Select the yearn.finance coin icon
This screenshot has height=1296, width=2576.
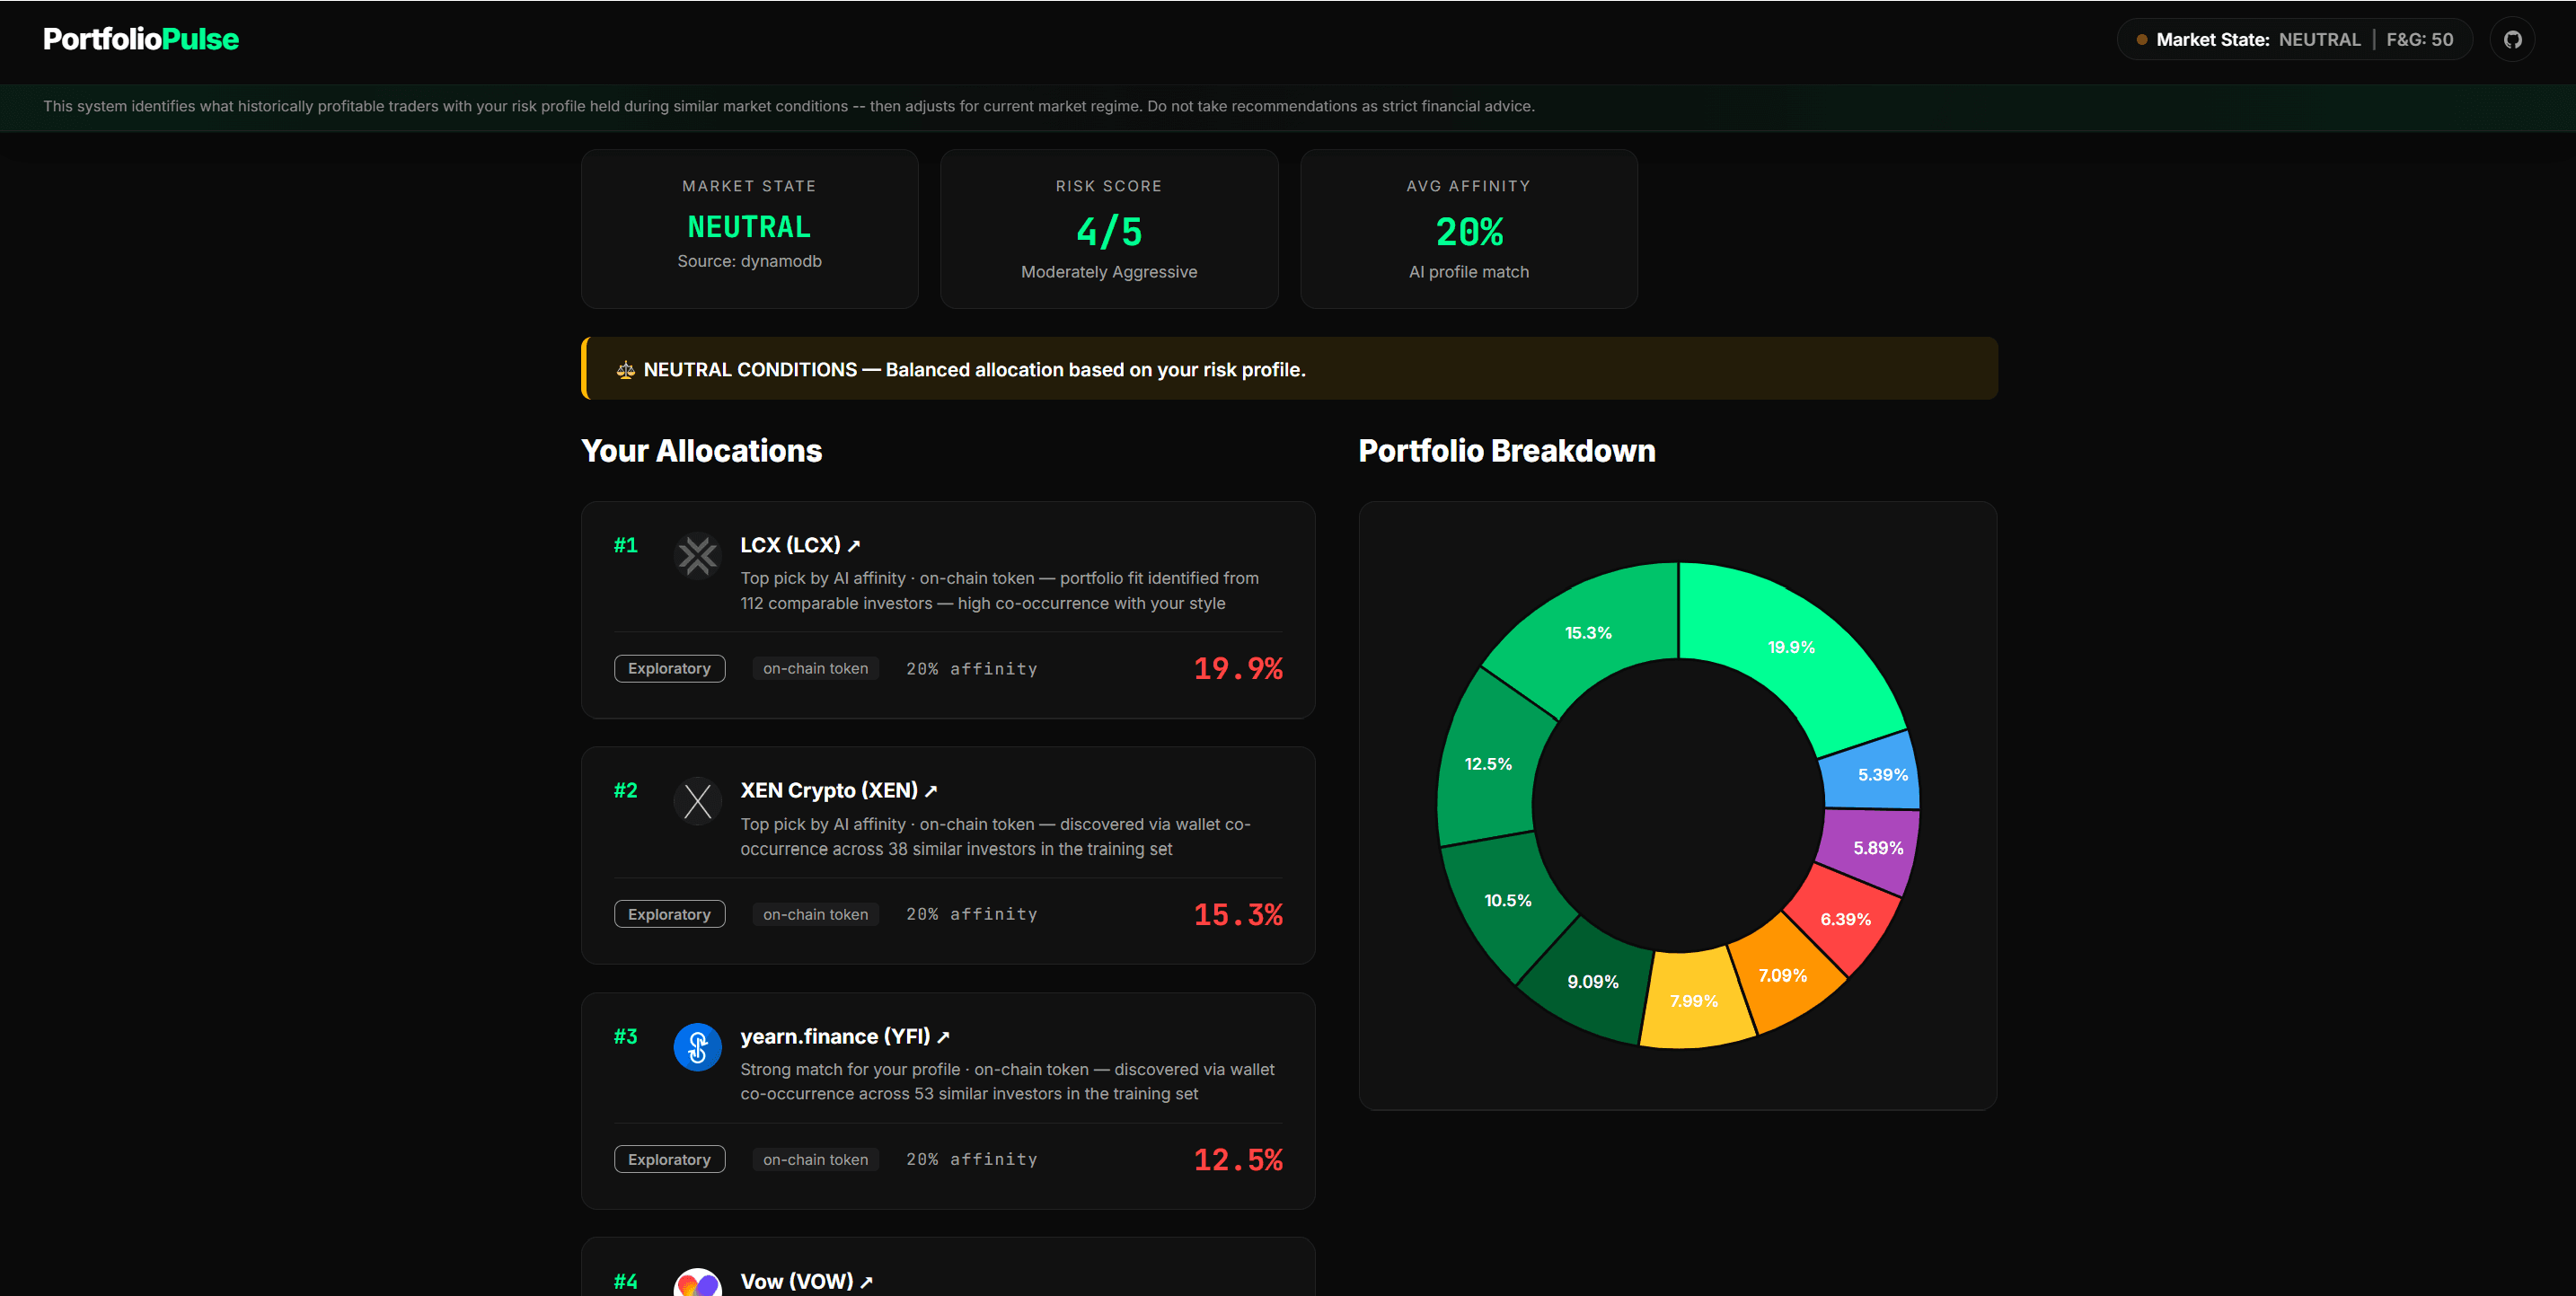tap(698, 1047)
